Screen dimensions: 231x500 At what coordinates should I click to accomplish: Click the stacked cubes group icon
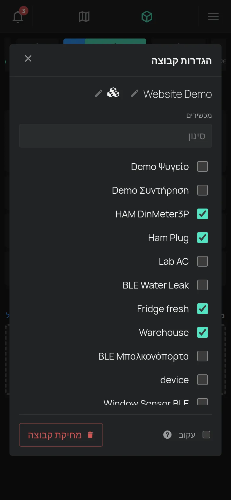tap(113, 93)
